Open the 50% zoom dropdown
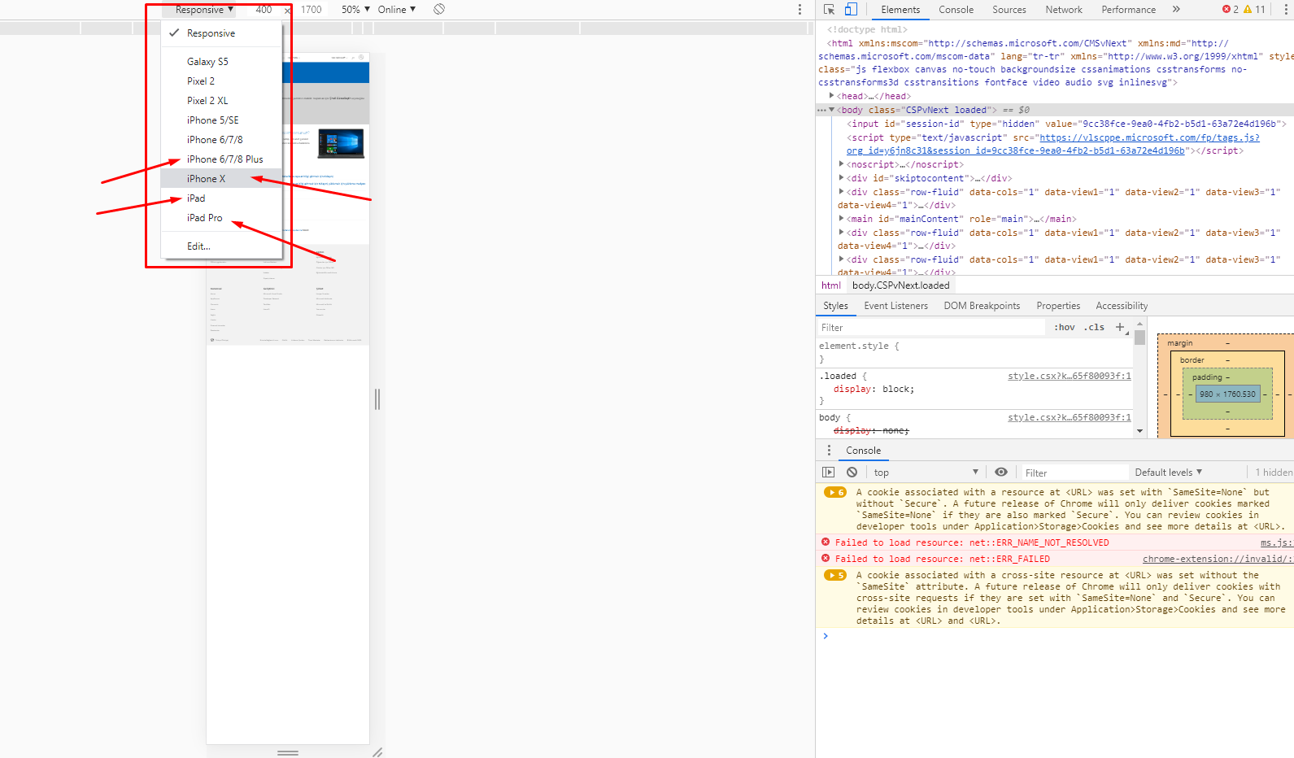Image resolution: width=1294 pixels, height=758 pixels. click(x=355, y=10)
